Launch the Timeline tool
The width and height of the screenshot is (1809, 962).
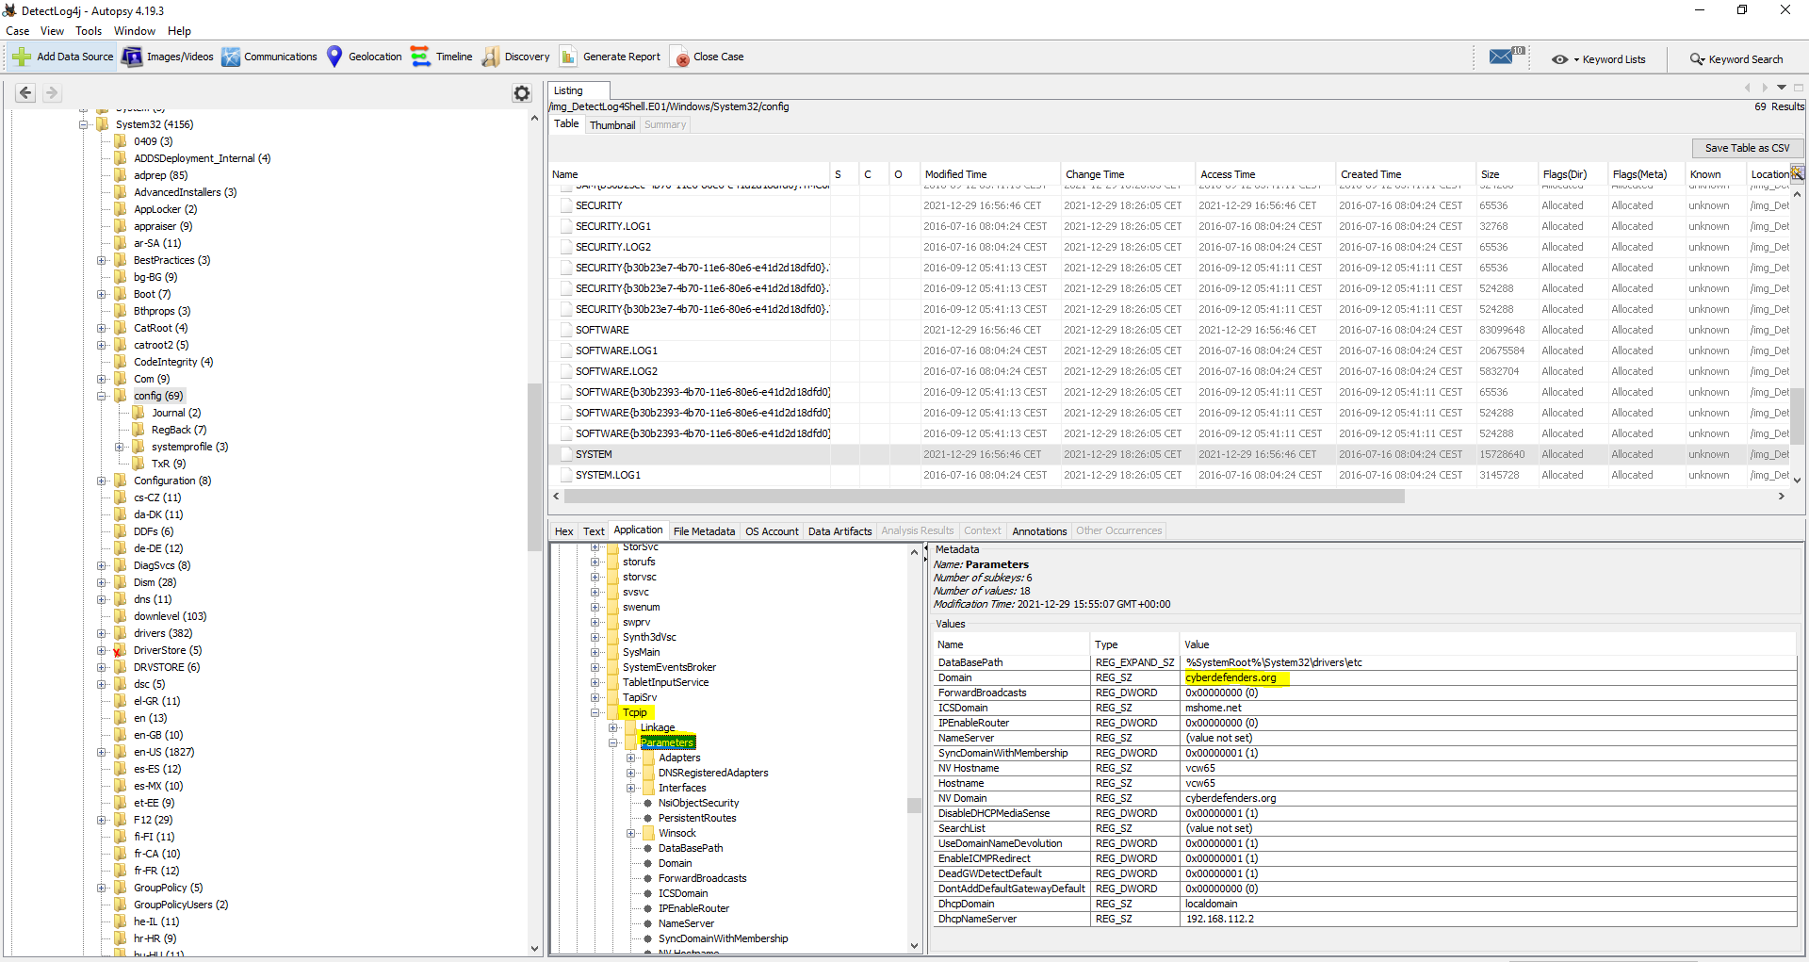[x=442, y=57]
